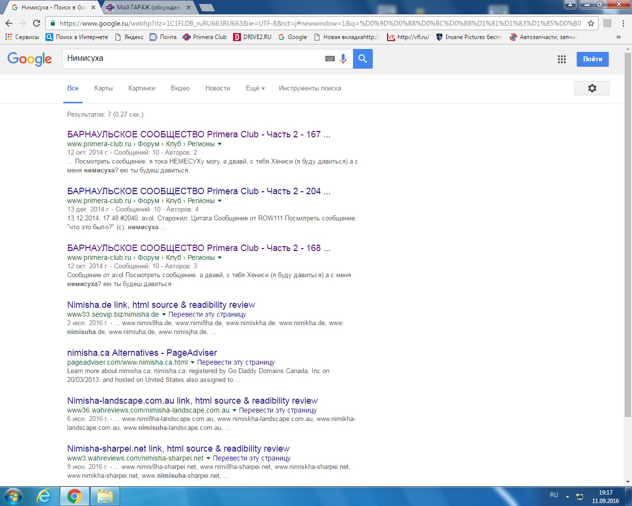632x506 pixels.
Task: Open Инструменты поиска search tools
Action: (x=310, y=88)
